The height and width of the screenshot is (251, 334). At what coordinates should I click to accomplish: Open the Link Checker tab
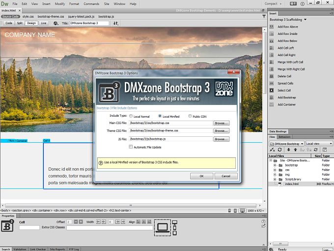38,249
